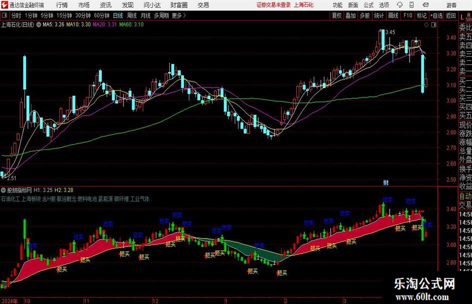Click the 多股 toolbar button
Viewport: 472px width, 304px height.
pyautogui.click(x=365, y=15)
